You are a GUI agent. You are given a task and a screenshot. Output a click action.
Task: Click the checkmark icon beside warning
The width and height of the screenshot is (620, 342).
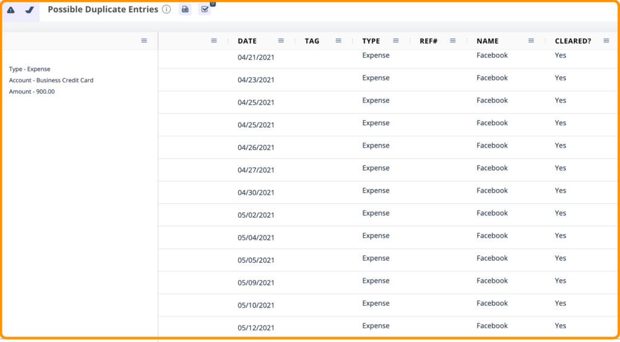[x=29, y=10]
